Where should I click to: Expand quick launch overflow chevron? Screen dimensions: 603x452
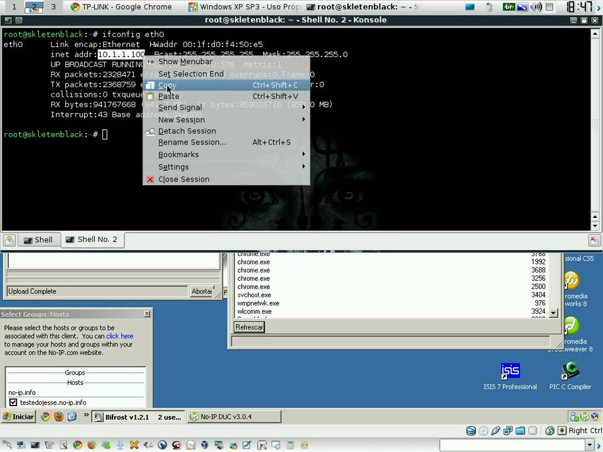tap(86, 415)
